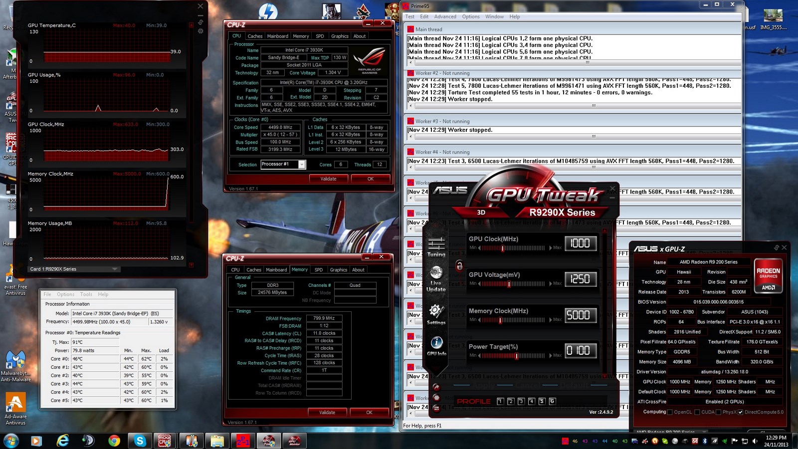Open the GPU Info panel icon
Image resolution: width=798 pixels, height=449 pixels.
pyautogui.click(x=436, y=345)
